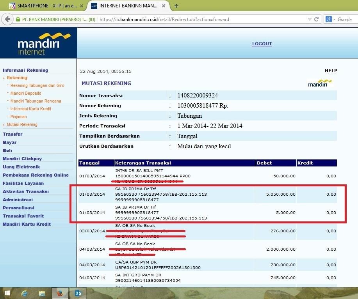Open the Bayar menu
Image resolution: width=358 pixels, height=299 pixels.
(10, 142)
